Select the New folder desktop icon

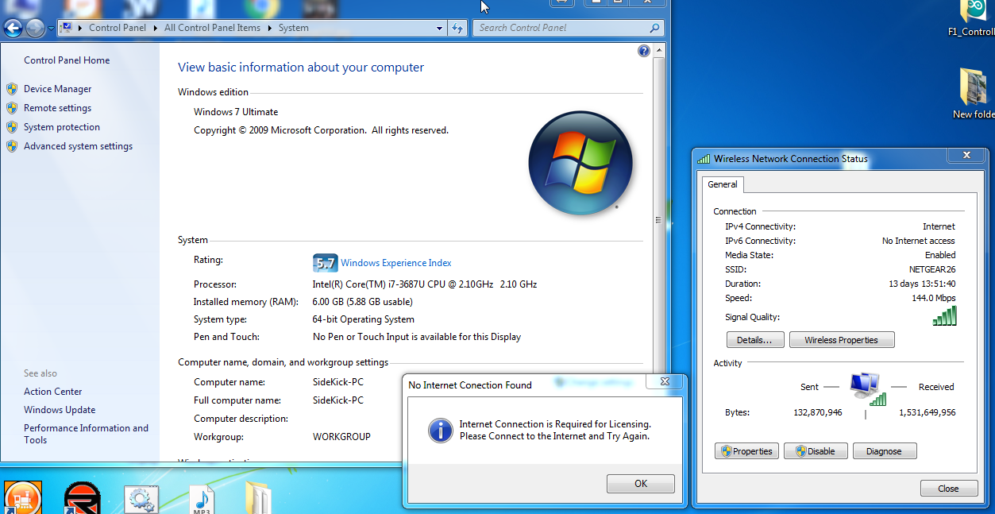point(975,94)
